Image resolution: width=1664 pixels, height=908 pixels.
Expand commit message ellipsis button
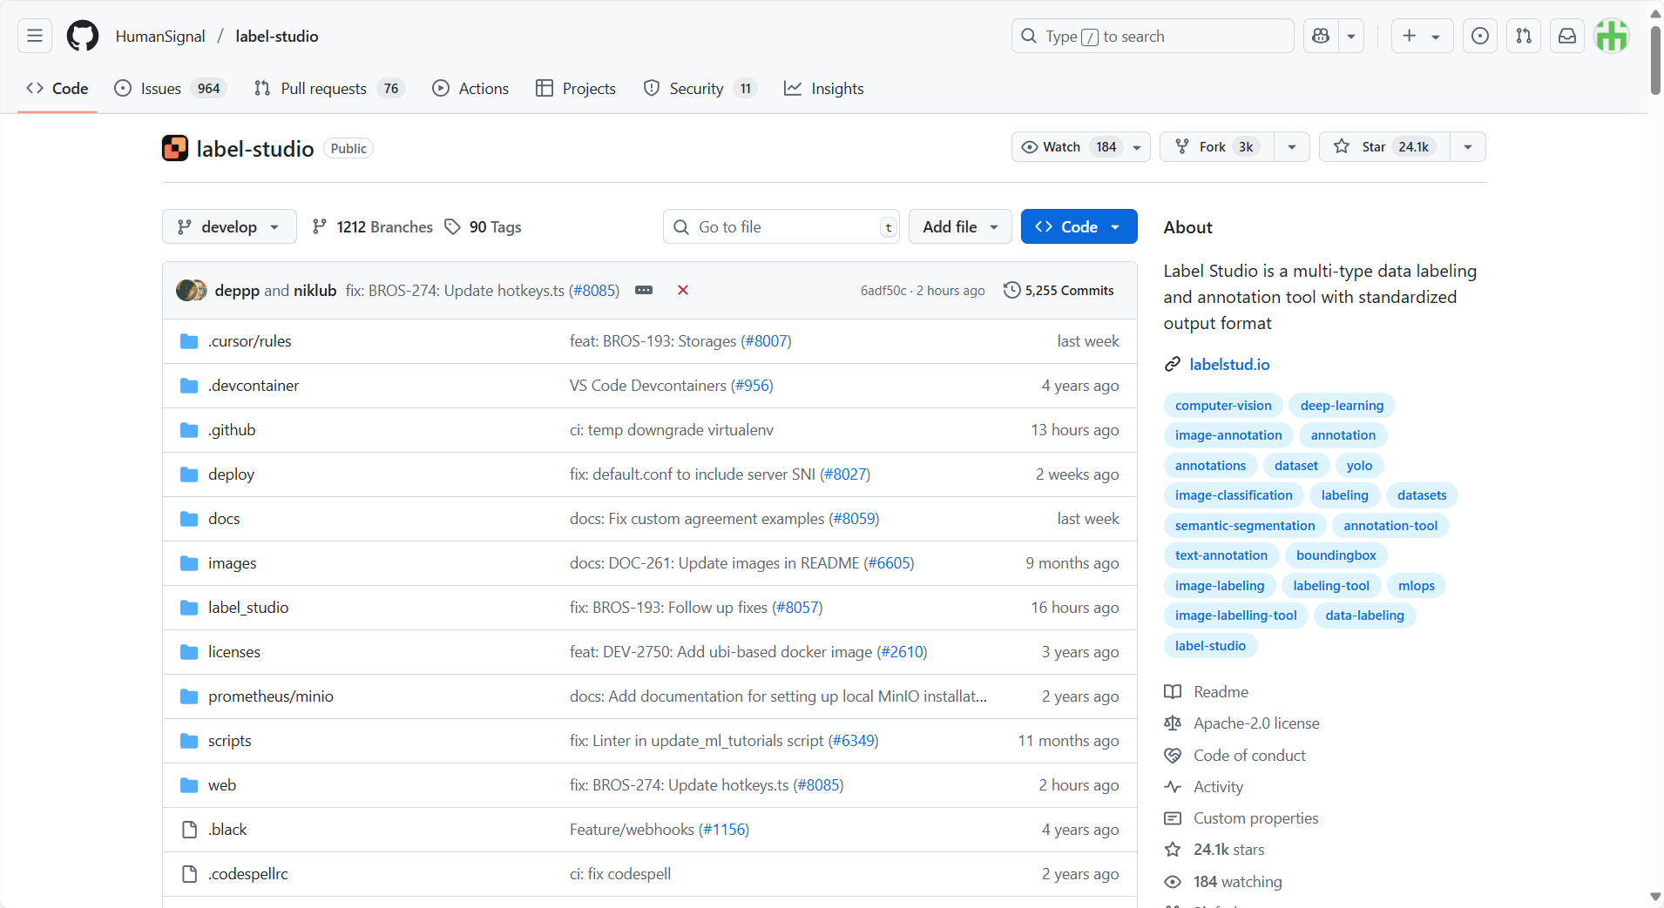click(x=644, y=290)
